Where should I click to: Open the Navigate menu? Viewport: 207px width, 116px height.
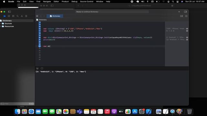(x=47, y=2)
